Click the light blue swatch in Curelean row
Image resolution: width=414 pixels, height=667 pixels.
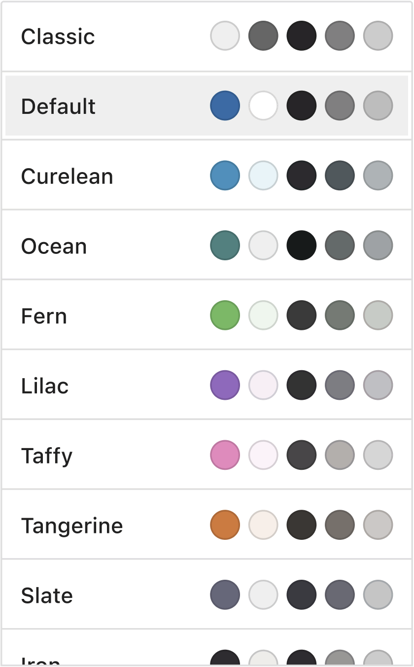click(263, 176)
